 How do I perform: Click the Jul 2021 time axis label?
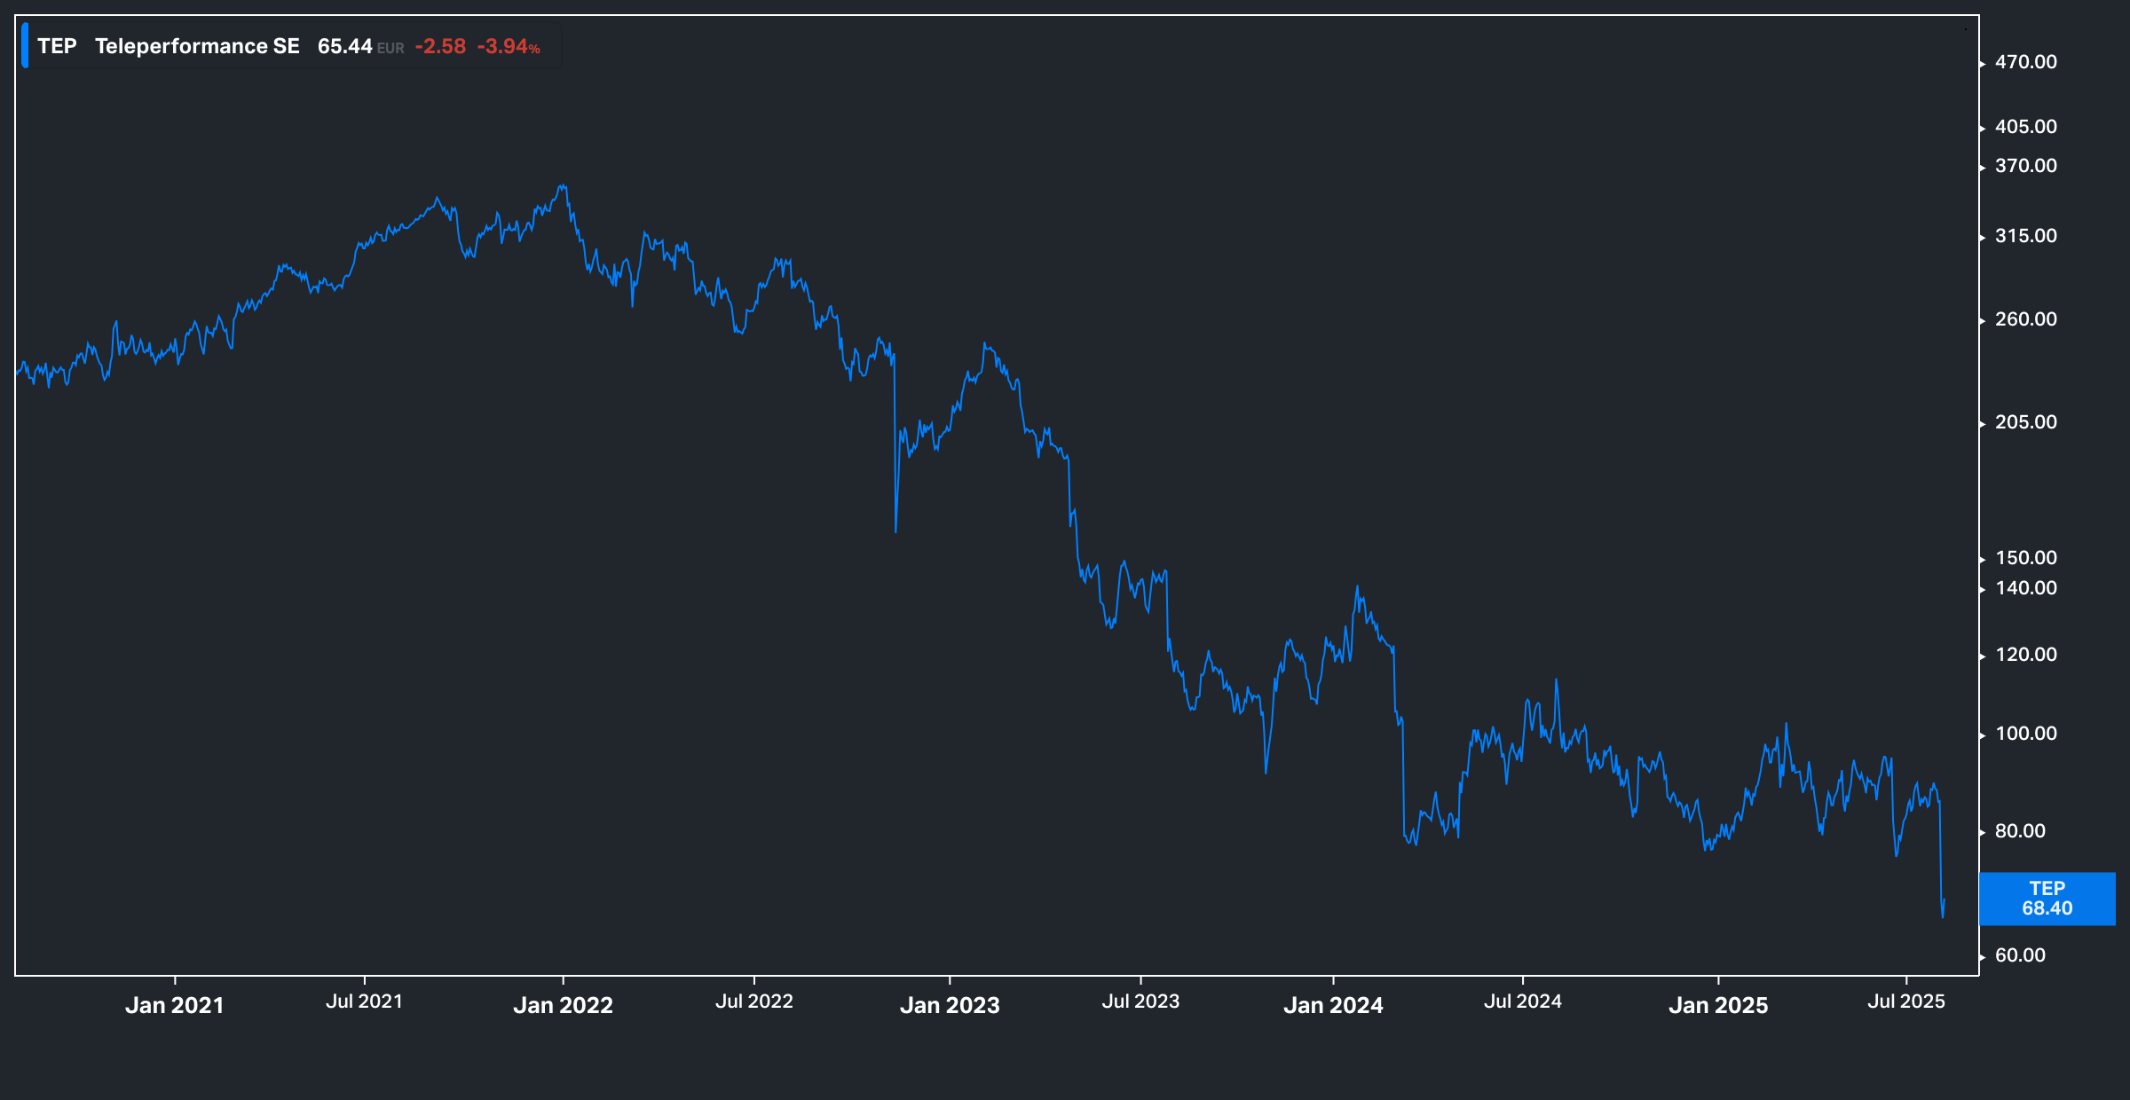point(364,1002)
